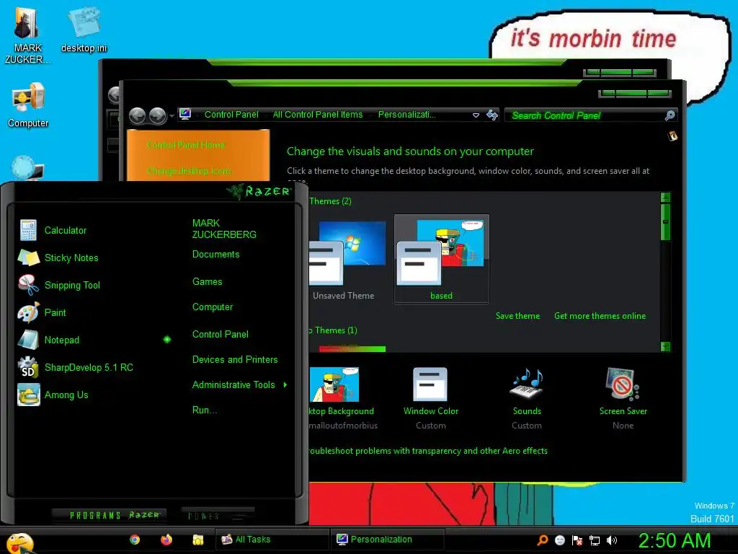This screenshot has height=554, width=738.
Task: Select the Unsaved Theme thumbnail
Action: pos(347,259)
